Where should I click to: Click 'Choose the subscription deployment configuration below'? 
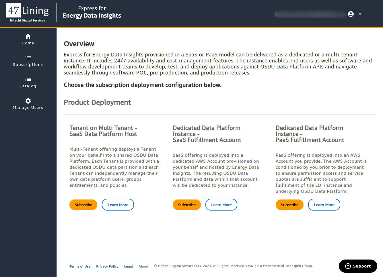tap(143, 85)
